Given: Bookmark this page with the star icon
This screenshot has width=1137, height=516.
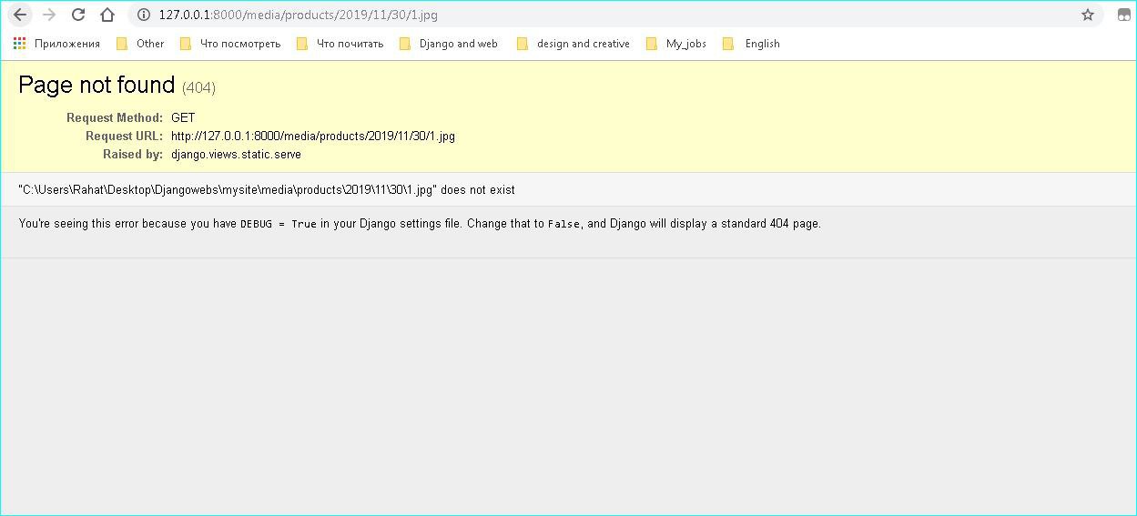Looking at the screenshot, I should [1087, 15].
